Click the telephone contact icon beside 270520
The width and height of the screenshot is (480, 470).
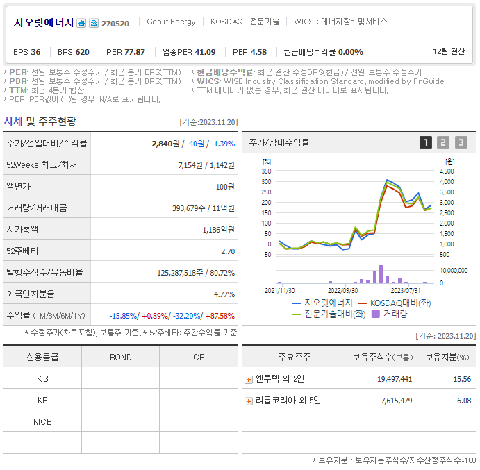click(x=94, y=23)
